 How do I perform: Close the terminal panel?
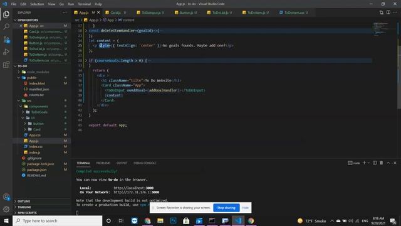click(x=395, y=163)
